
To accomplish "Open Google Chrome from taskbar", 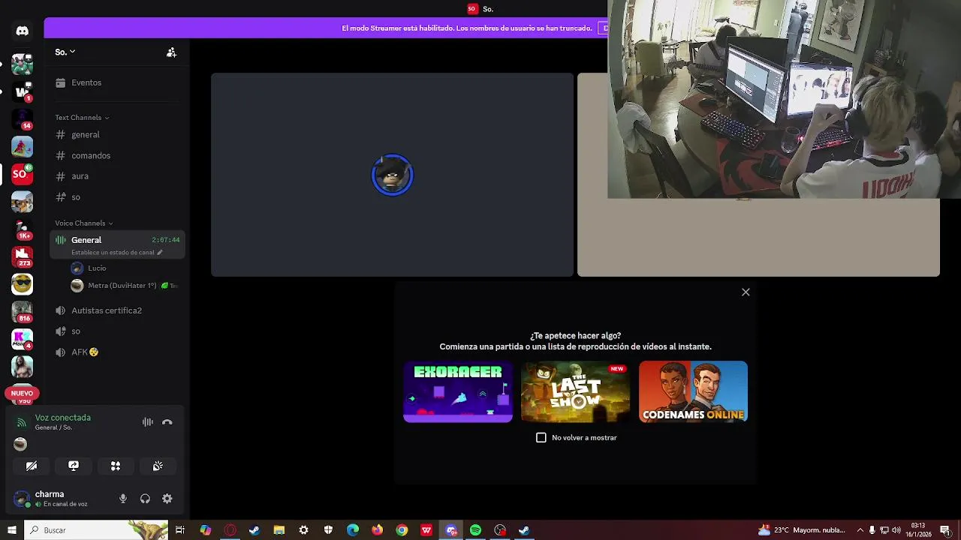I will coord(402,530).
